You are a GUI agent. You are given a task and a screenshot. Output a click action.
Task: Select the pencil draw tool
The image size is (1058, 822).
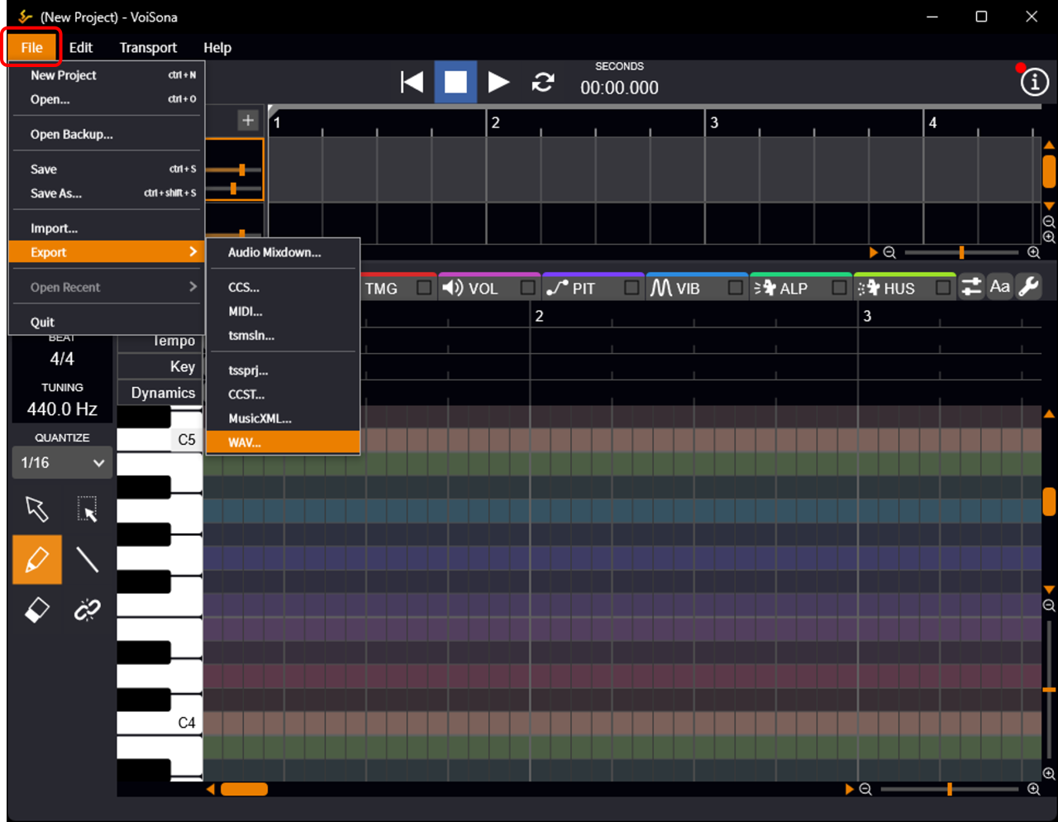tap(37, 560)
